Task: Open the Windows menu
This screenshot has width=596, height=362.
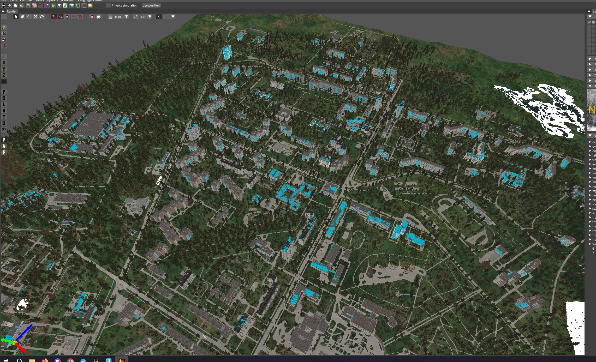Action: tap(67, 1)
